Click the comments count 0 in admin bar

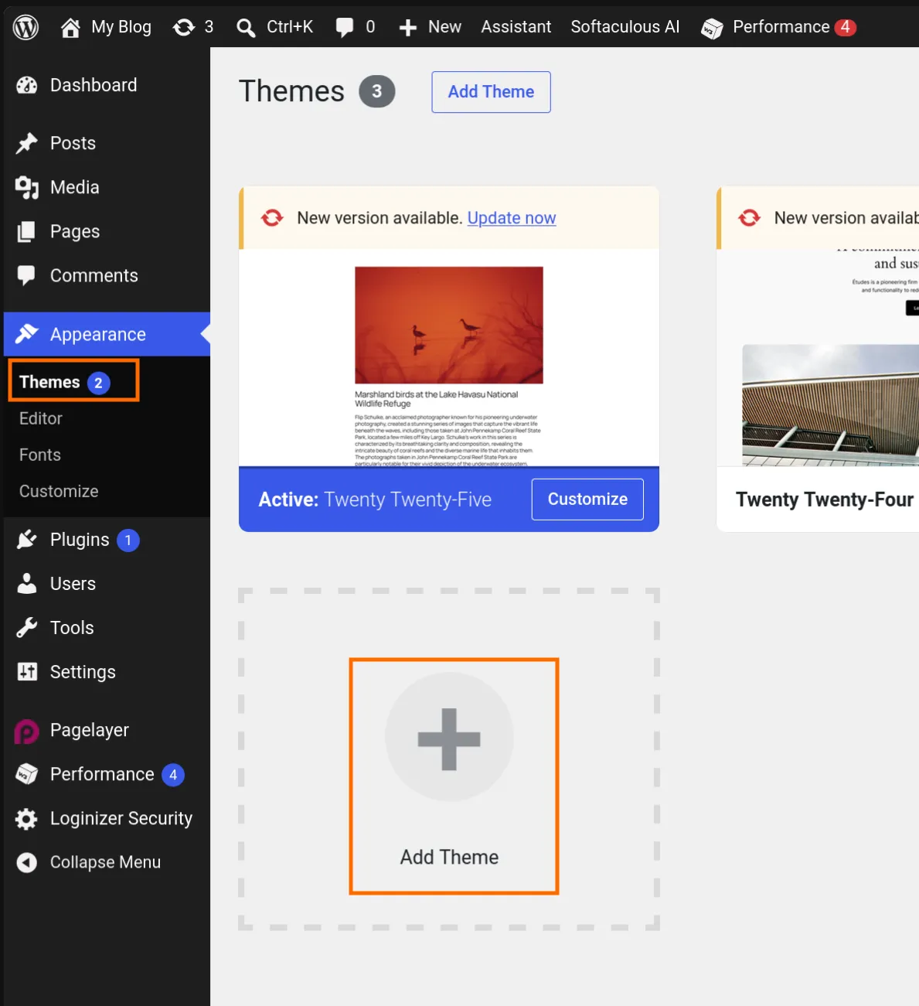[370, 27]
